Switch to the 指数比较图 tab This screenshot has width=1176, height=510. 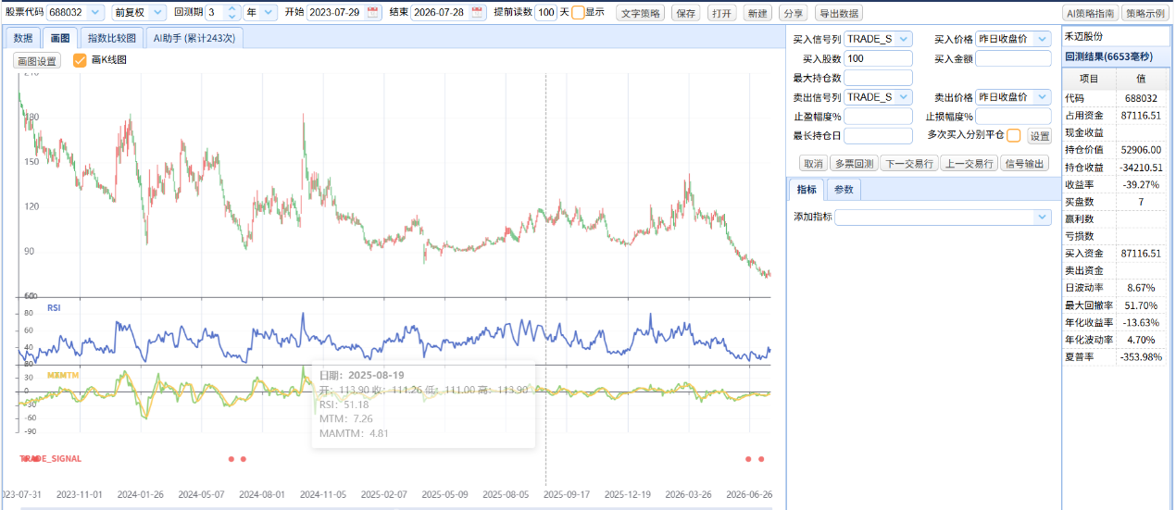coord(111,38)
